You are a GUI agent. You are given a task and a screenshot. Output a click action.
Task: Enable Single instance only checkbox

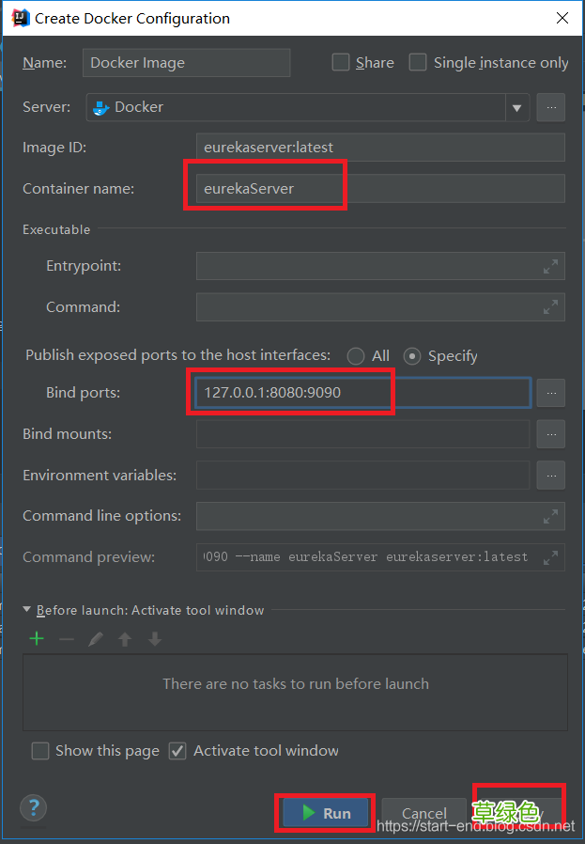pos(418,62)
